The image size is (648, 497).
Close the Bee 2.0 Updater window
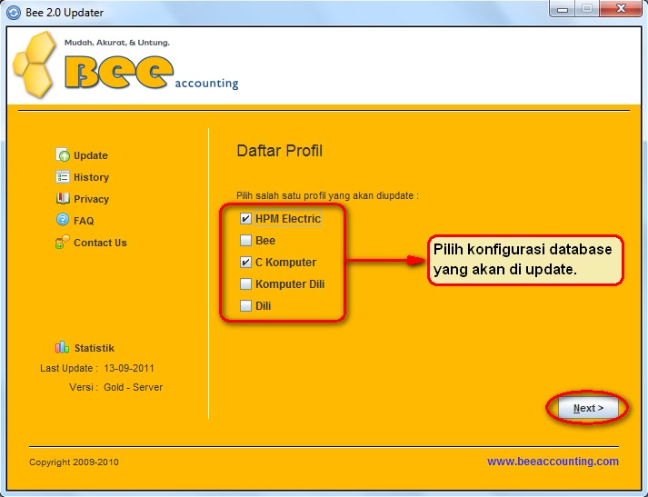click(620, 9)
